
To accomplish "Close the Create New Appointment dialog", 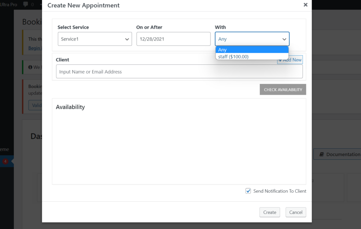I will point(305,5).
